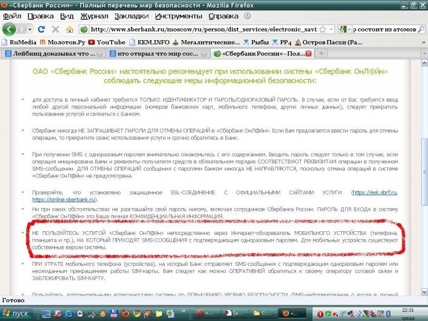Launch Firefox from the quick launch bar
Viewport: 428px width, 321px height.
[x=125, y=314]
